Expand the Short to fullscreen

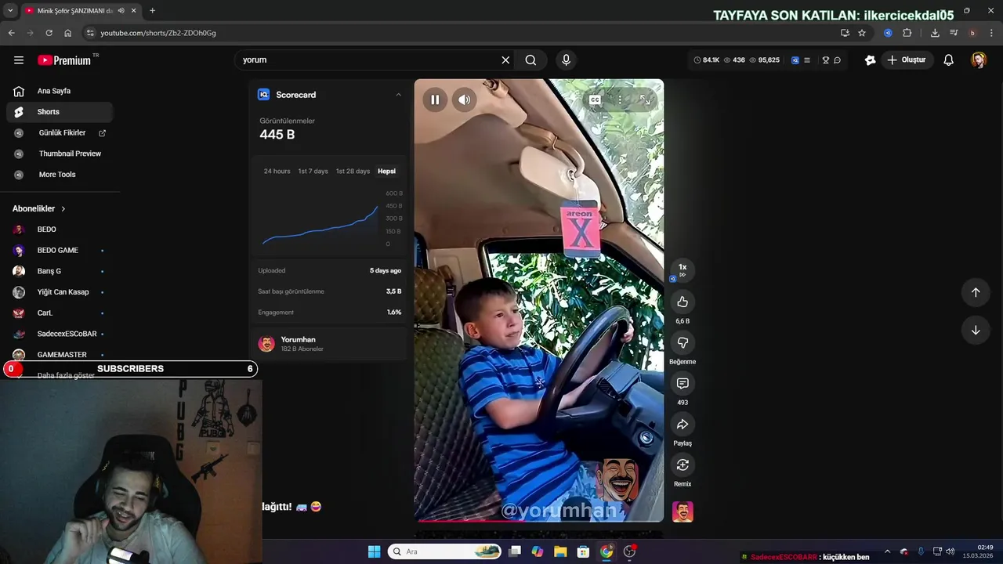pos(645,99)
